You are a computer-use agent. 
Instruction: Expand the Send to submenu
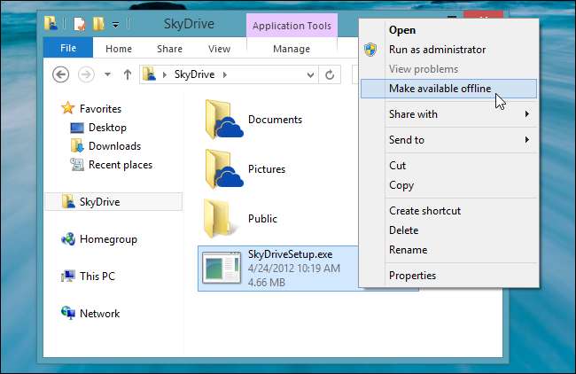(448, 140)
